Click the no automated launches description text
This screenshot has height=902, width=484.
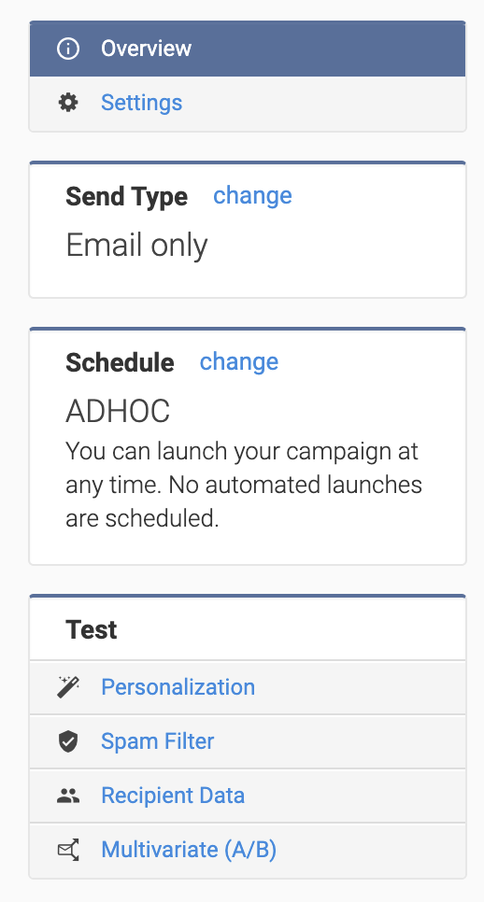tap(244, 485)
